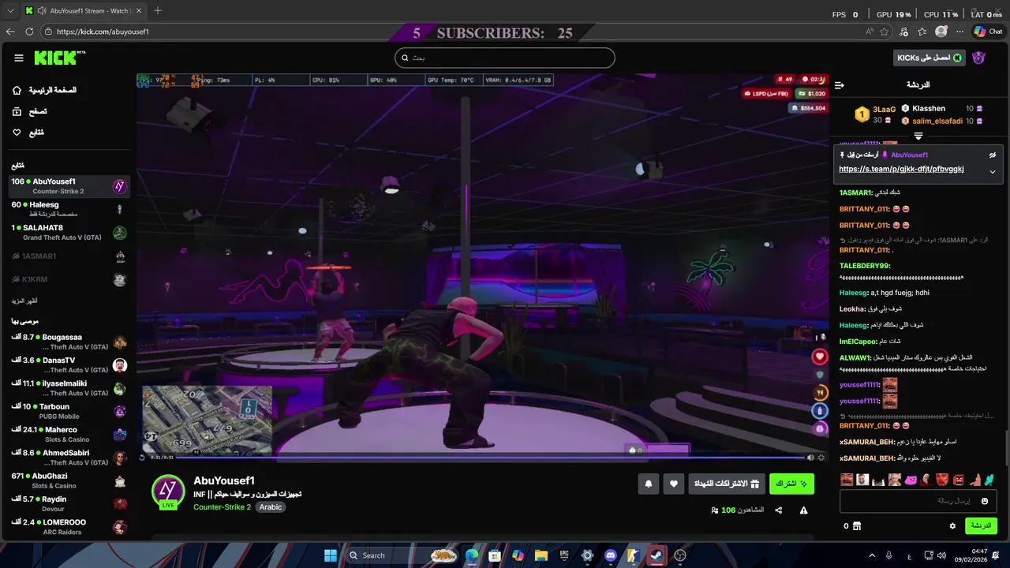Image resolution: width=1010 pixels, height=568 pixels.
Task: Expand the show more followed channels link
Action: (x=24, y=301)
